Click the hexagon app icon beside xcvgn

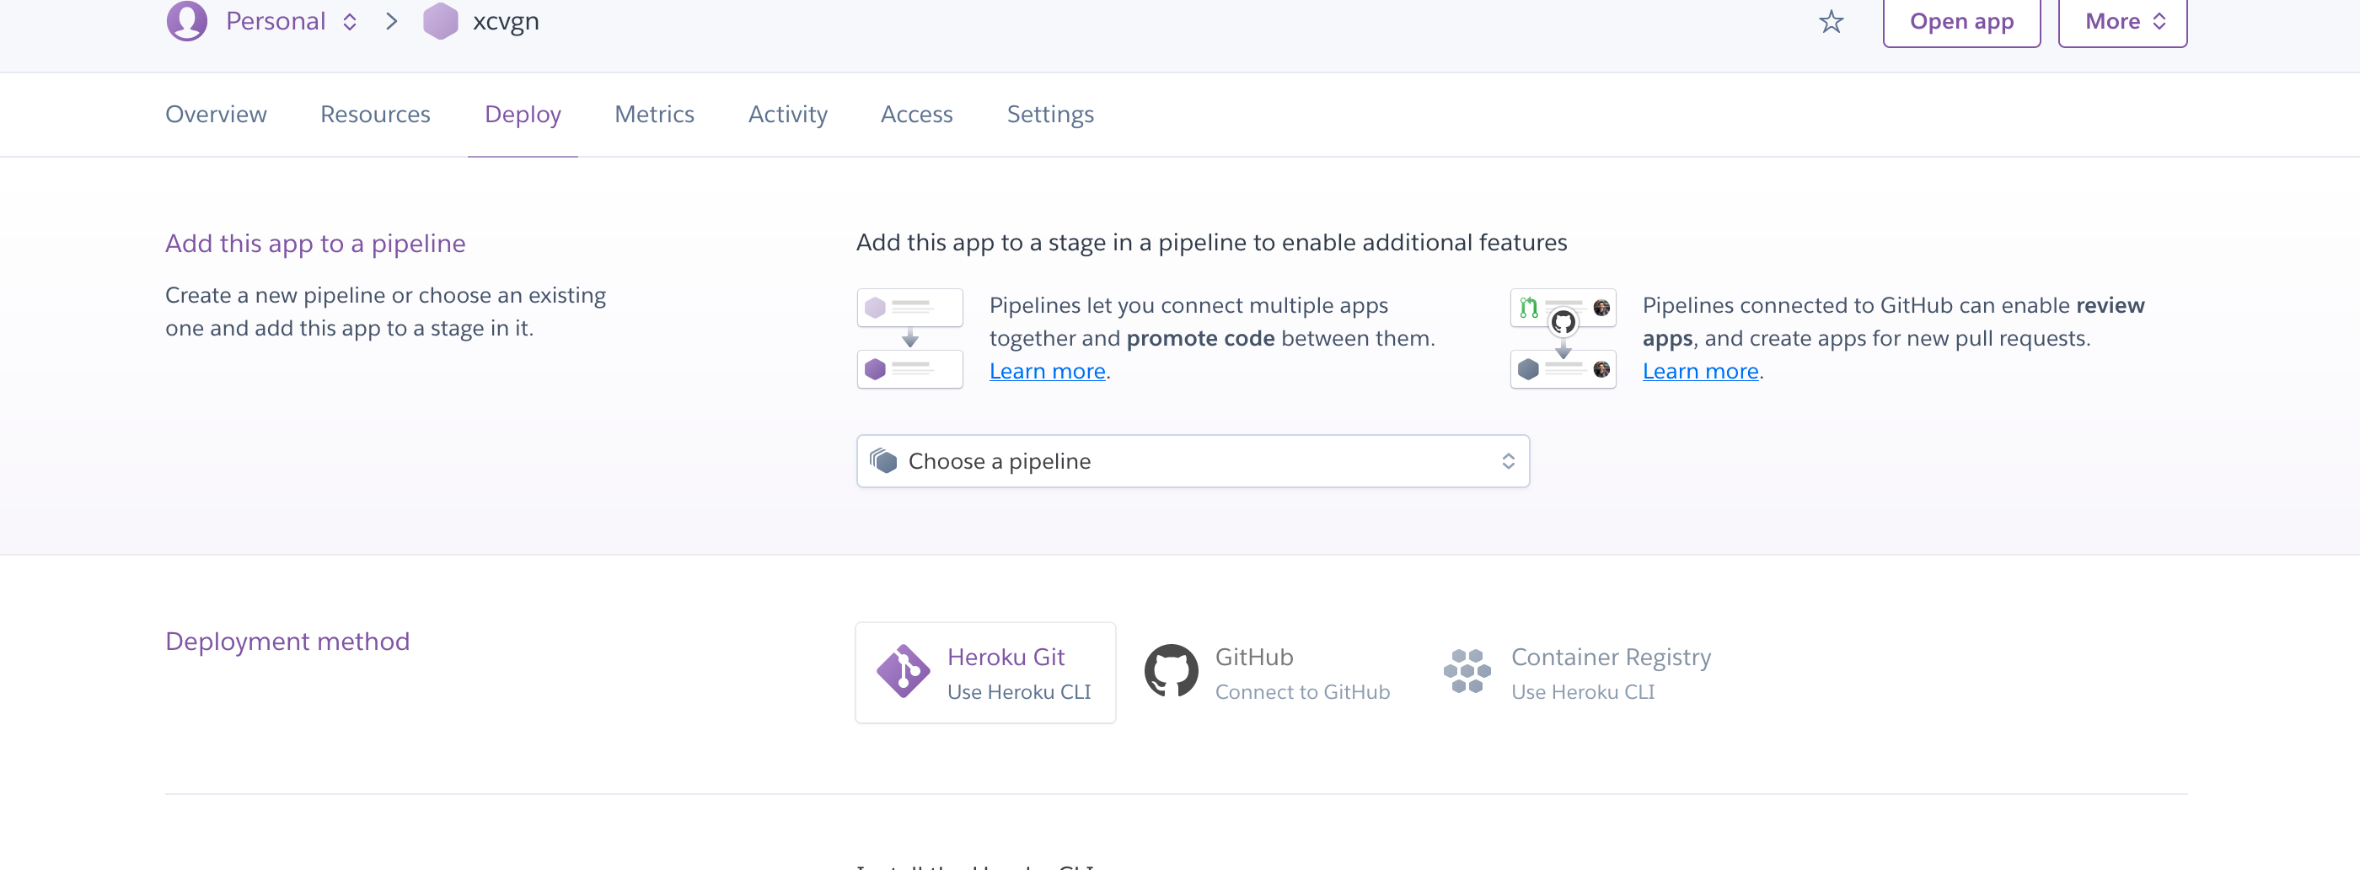[441, 20]
